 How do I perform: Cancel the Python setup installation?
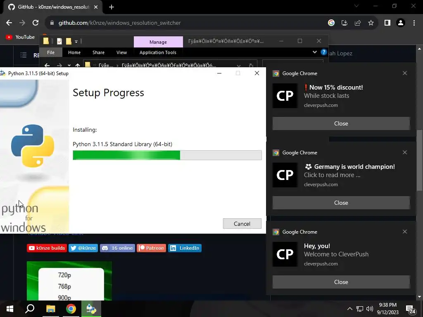click(242, 223)
